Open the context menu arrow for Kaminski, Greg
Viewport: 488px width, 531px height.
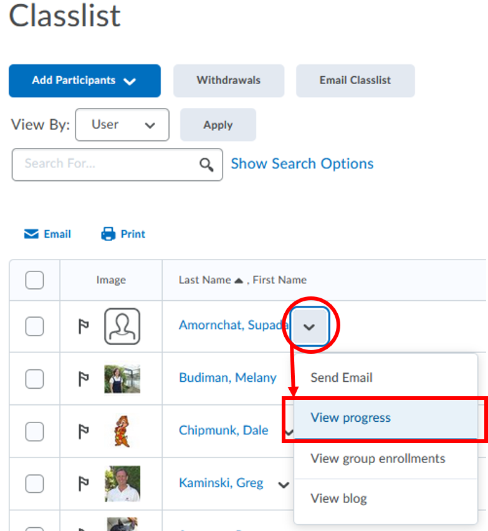tap(284, 485)
